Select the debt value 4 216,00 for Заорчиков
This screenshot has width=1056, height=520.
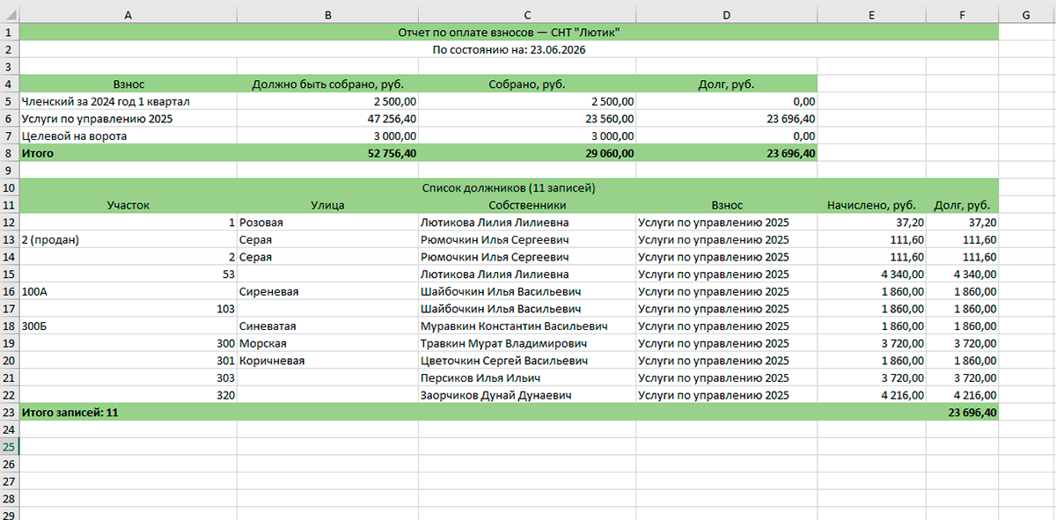coord(963,395)
